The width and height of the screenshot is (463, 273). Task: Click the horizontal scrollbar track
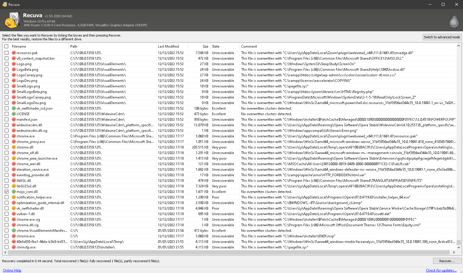[x=229, y=252]
